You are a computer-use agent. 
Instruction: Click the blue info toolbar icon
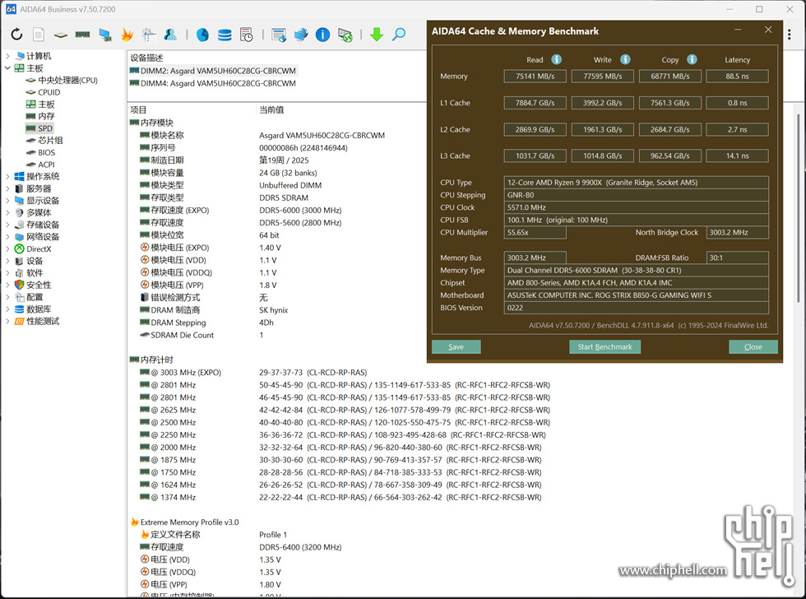[322, 35]
